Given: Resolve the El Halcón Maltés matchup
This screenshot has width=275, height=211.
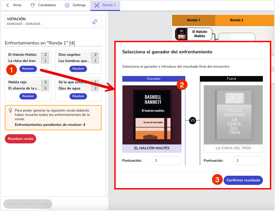Looking at the screenshot, I should (28, 69).
